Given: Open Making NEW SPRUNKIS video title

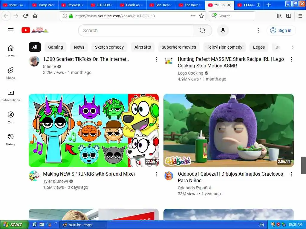Looking at the screenshot, I should coord(90,174).
